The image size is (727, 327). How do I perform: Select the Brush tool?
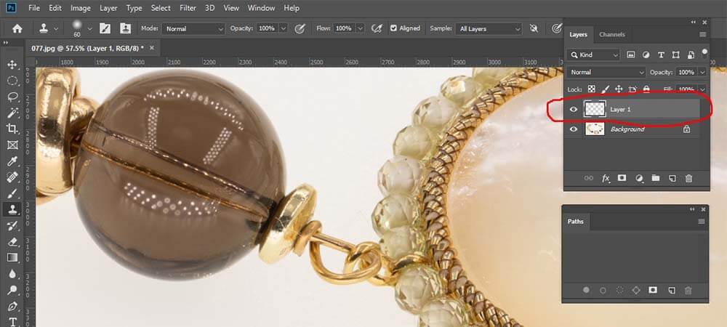pos(12,193)
